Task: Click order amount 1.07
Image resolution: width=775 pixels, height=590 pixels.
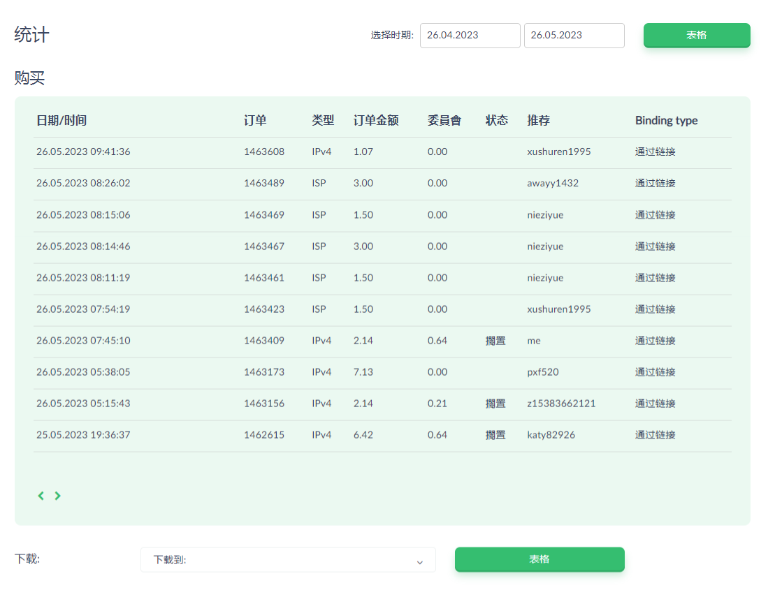Action: point(363,152)
